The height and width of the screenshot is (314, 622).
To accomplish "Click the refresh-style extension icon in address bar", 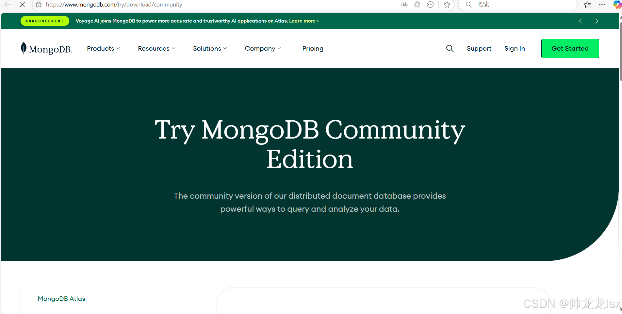I will (x=417, y=5).
